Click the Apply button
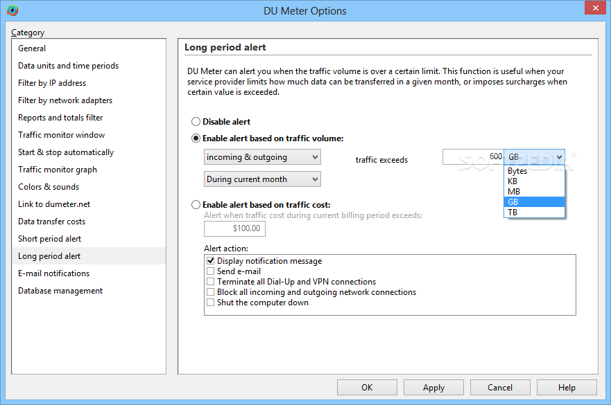Viewport: 611px width, 405px height. pyautogui.click(x=433, y=388)
